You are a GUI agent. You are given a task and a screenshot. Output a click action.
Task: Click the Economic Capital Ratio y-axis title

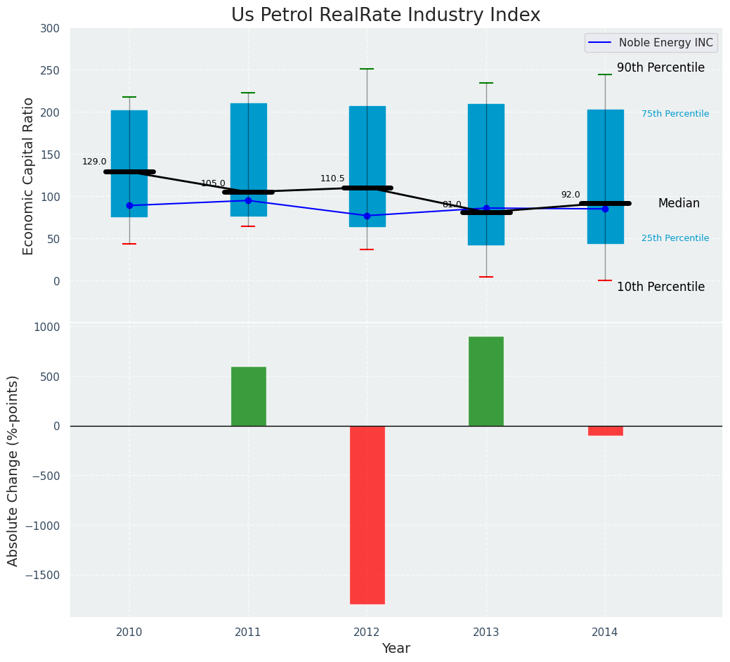[29, 176]
